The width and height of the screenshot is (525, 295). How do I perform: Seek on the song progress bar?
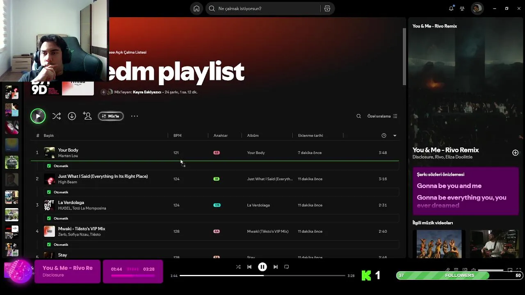(x=262, y=276)
